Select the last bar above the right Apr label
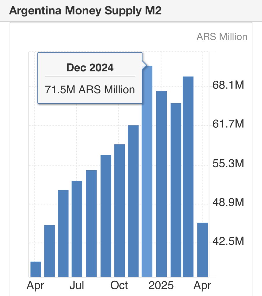Screen dimensions: 262x296 [x=202, y=250]
